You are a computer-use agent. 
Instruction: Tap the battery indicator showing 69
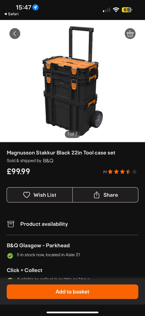(x=127, y=10)
